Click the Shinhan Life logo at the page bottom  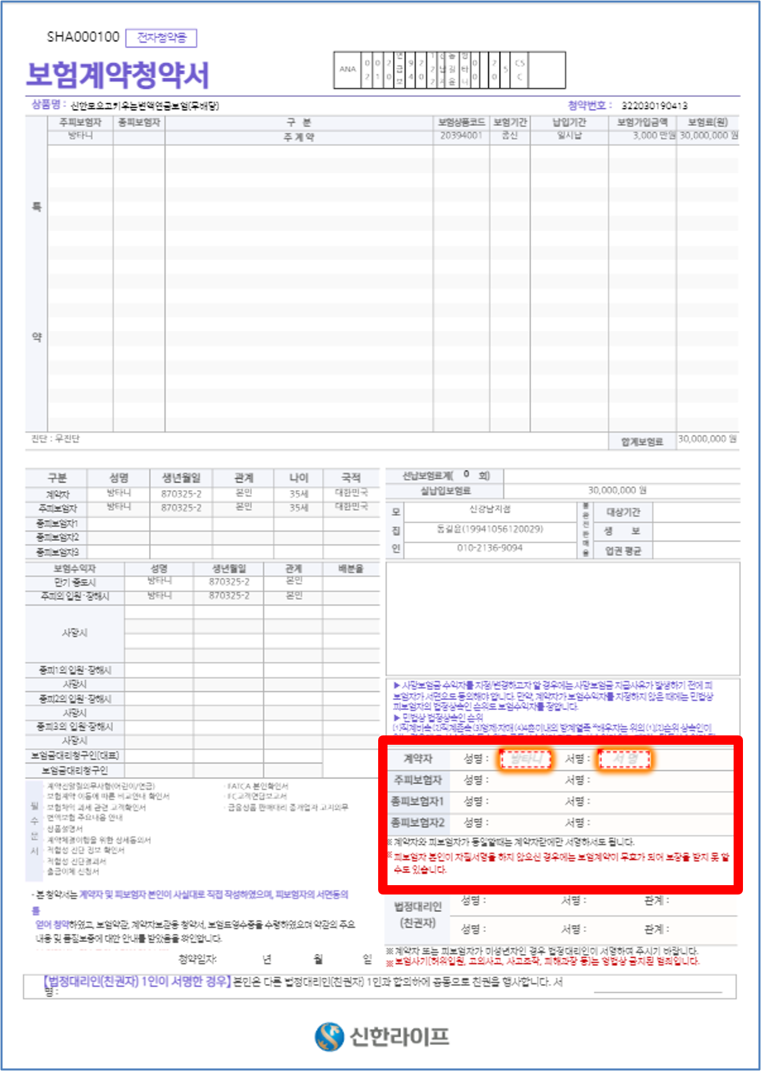coord(382,1036)
